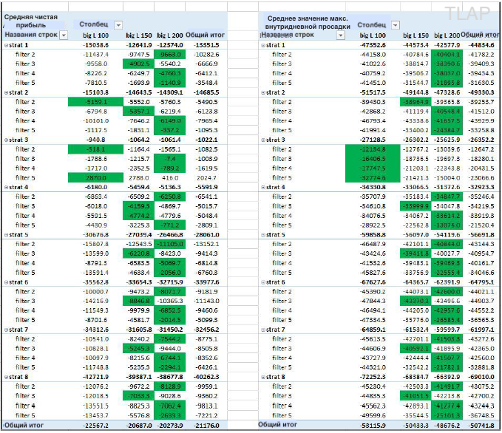Collapse strat 5 group in drawdown table

coord(263,235)
